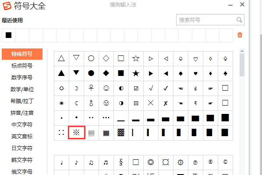Switch to 标点符号 category
The width and height of the screenshot is (262, 175).
(x=22, y=66)
